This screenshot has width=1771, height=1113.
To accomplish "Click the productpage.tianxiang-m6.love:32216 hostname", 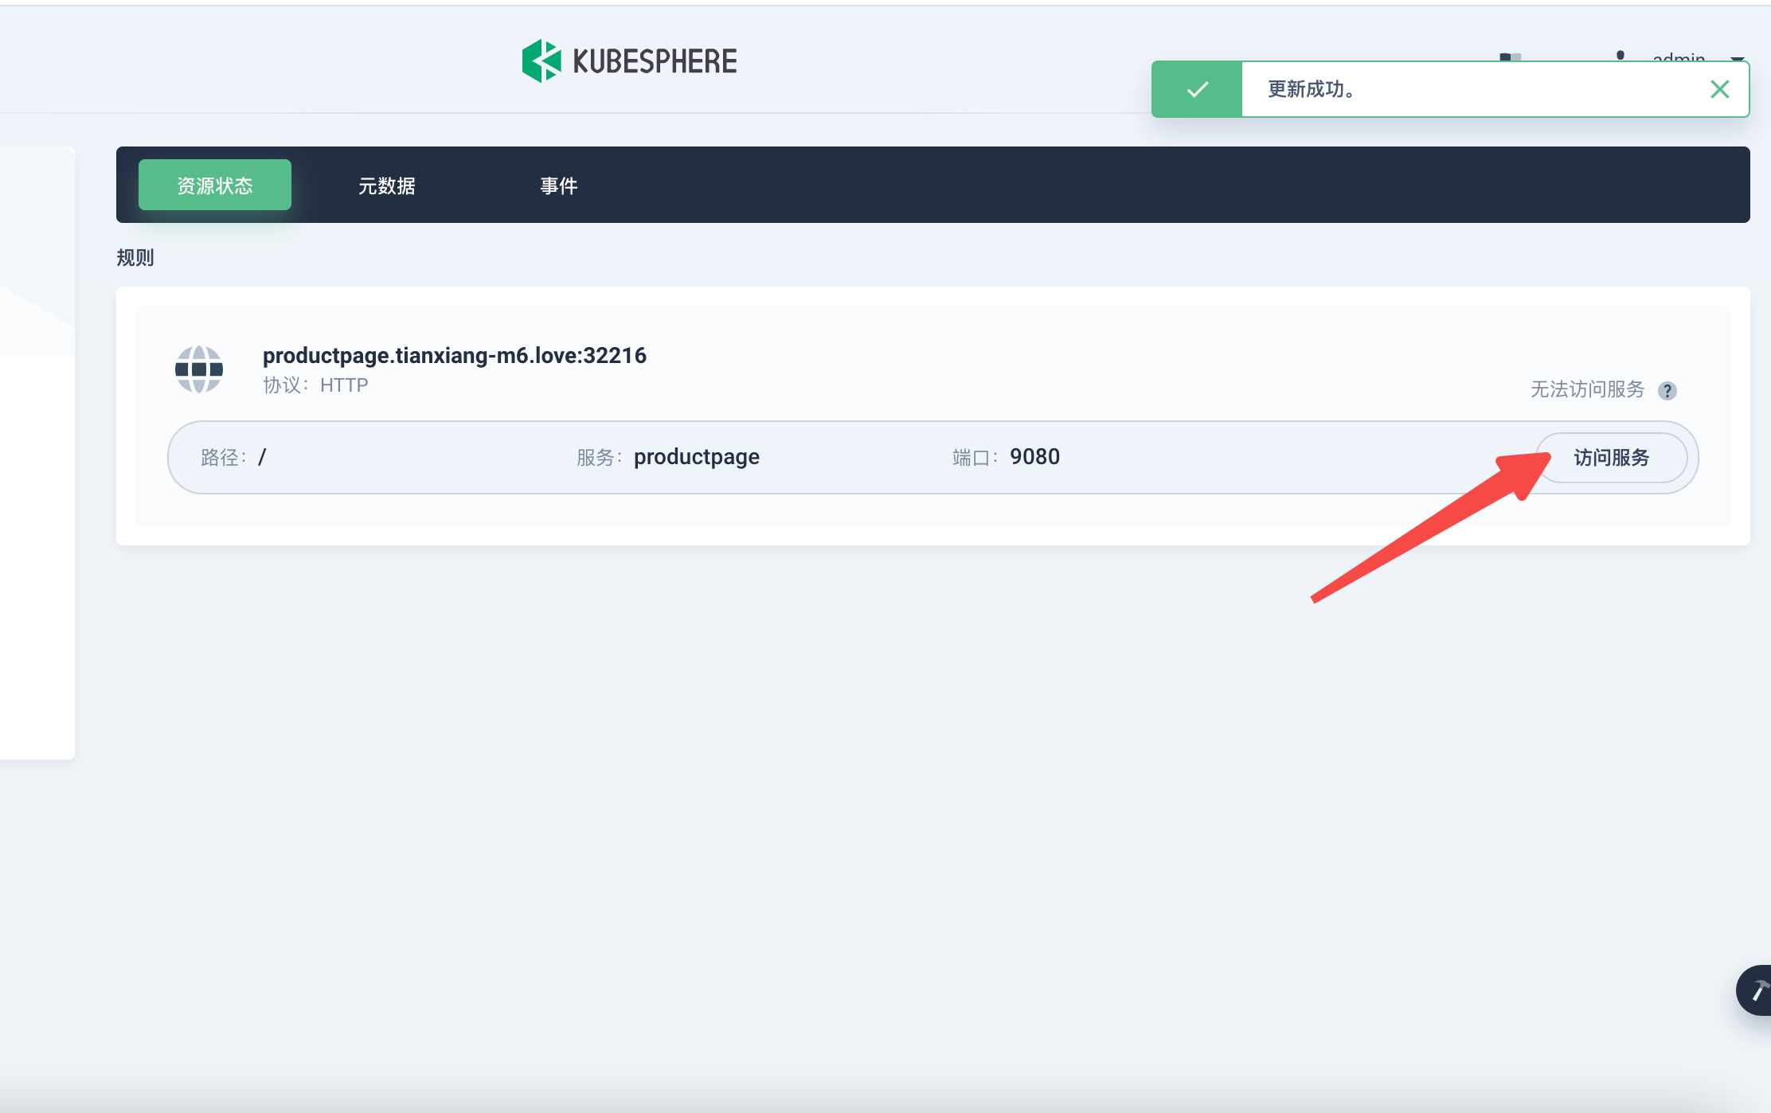I will 455,355.
